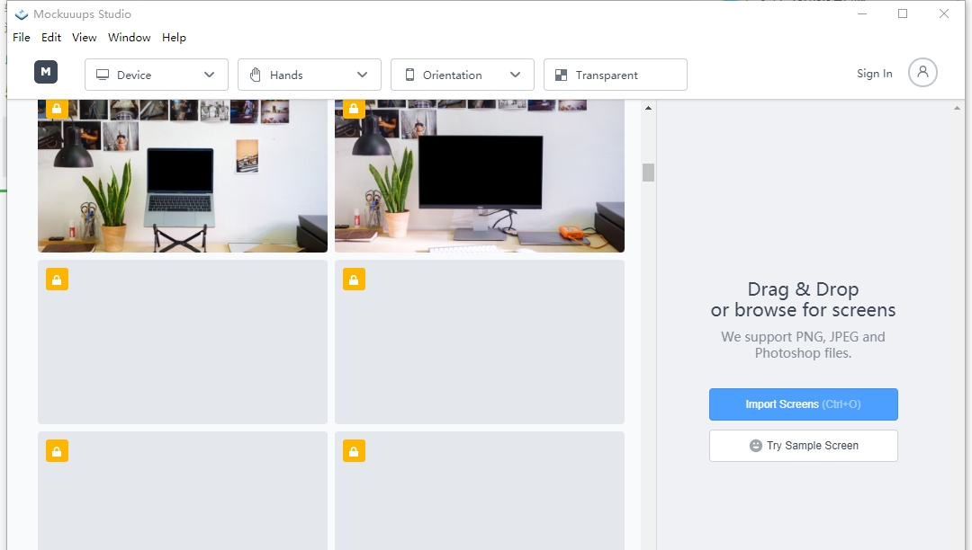Screen dimensions: 972x550
Task: Click the smiley icon on Try Sample Screen
Action: tap(757, 445)
